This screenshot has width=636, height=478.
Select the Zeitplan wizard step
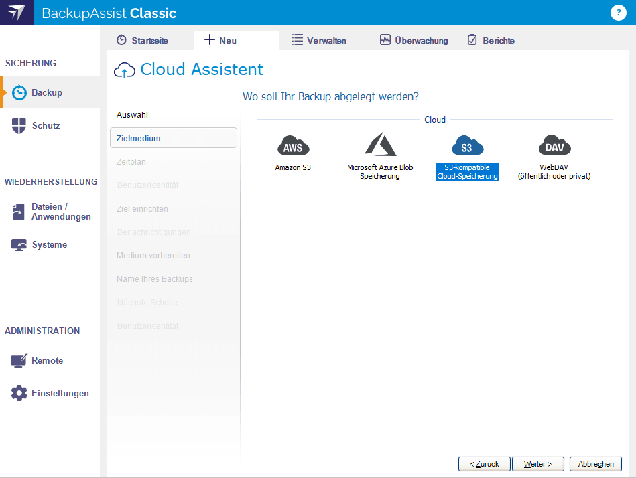131,161
